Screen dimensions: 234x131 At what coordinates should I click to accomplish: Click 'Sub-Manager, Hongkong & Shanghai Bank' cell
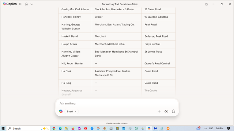coord(117,54)
